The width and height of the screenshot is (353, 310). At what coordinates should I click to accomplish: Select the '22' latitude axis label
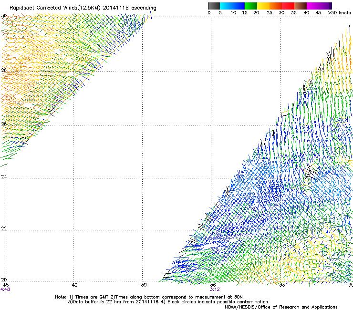[x=4, y=228]
